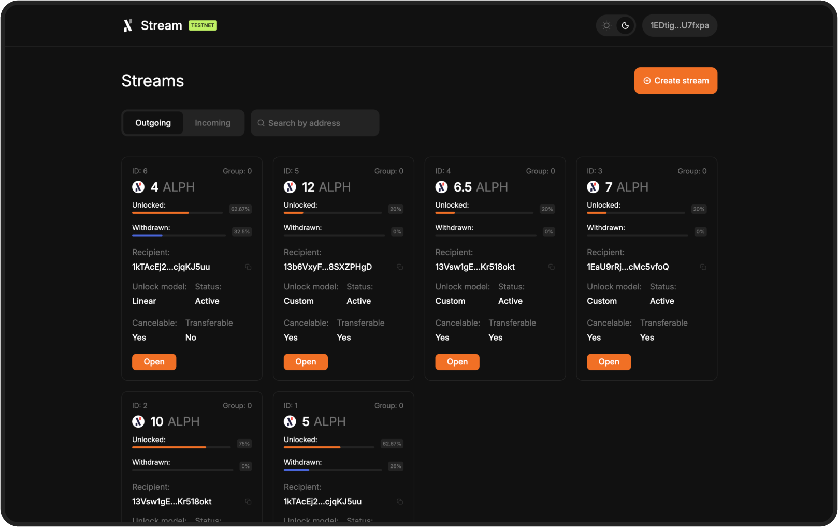Click the ALPH token icon on stream ID 3
The width and height of the screenshot is (838, 527).
pos(593,187)
